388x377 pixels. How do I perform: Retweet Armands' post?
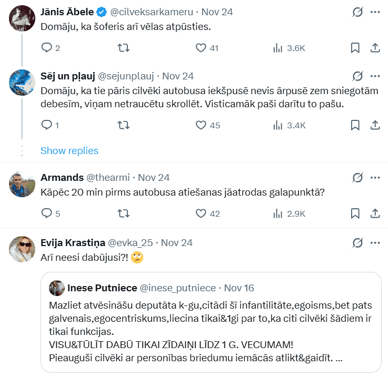(123, 213)
